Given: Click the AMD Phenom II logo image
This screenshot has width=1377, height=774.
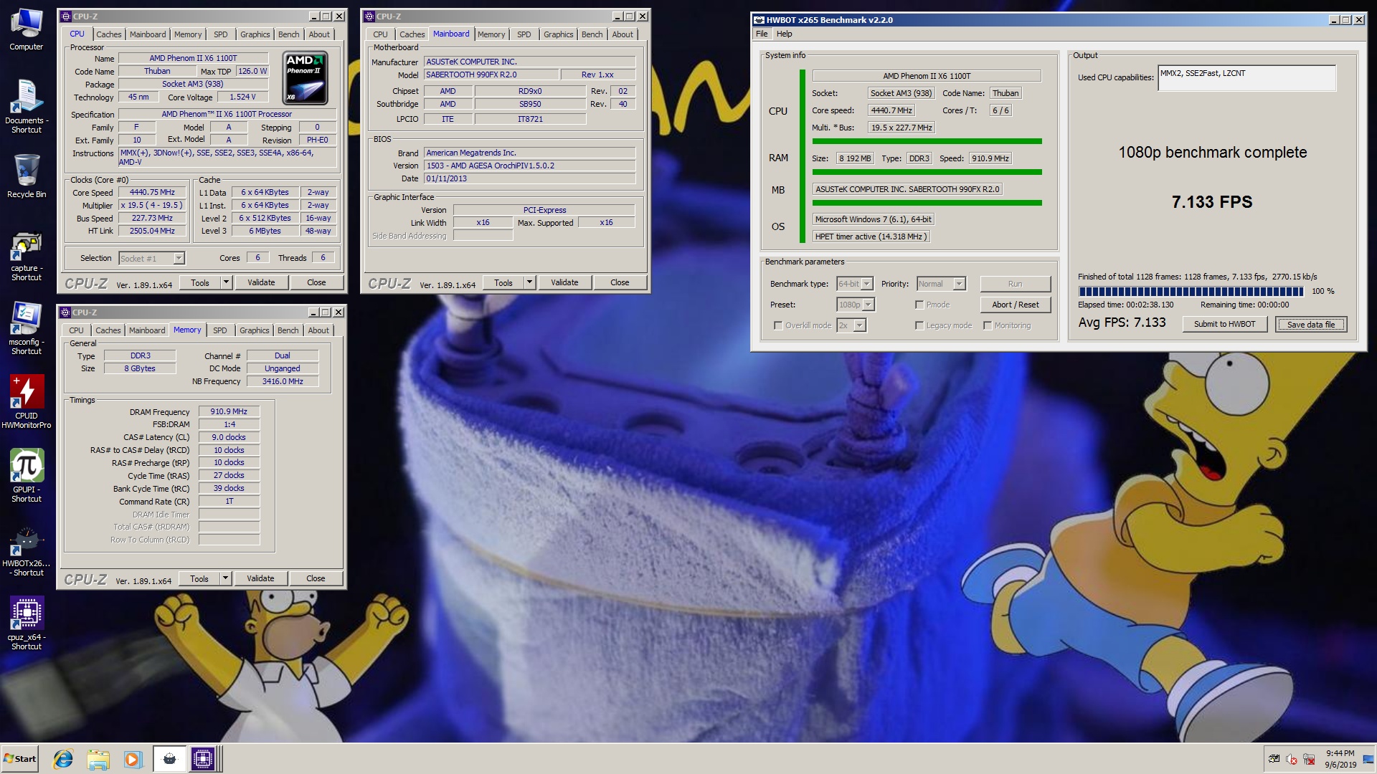Looking at the screenshot, I should coord(306,78).
